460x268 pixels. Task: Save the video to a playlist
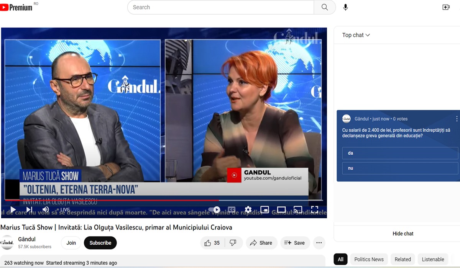(x=295, y=243)
